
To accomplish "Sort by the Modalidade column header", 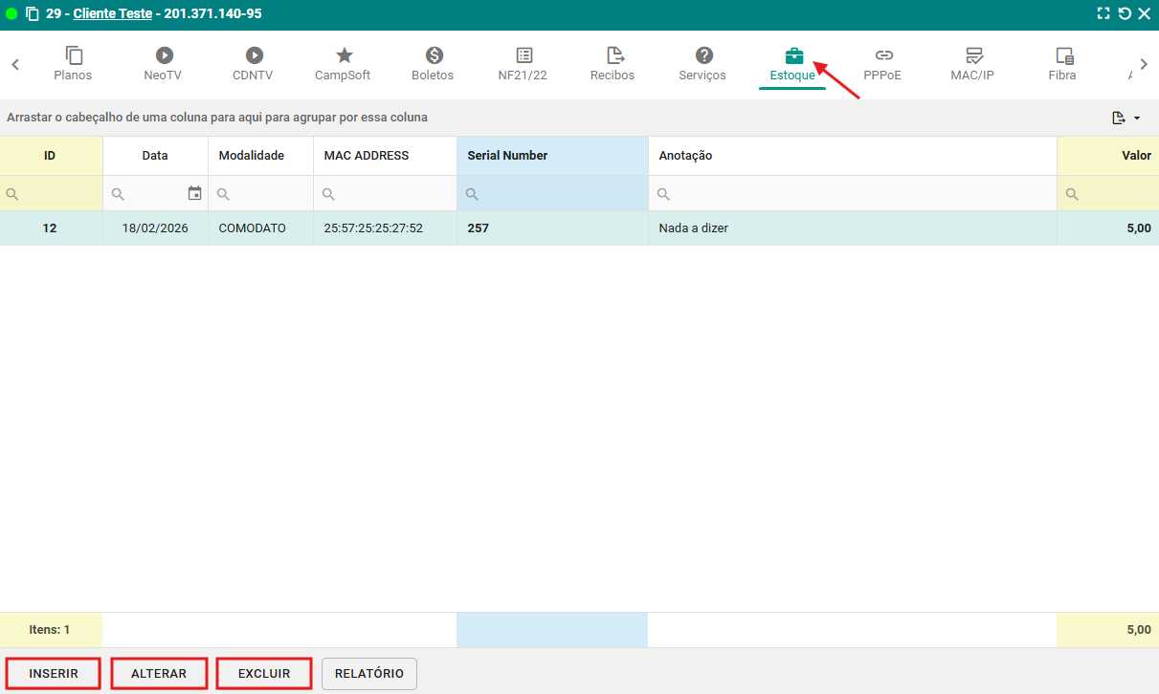I will [x=252, y=156].
